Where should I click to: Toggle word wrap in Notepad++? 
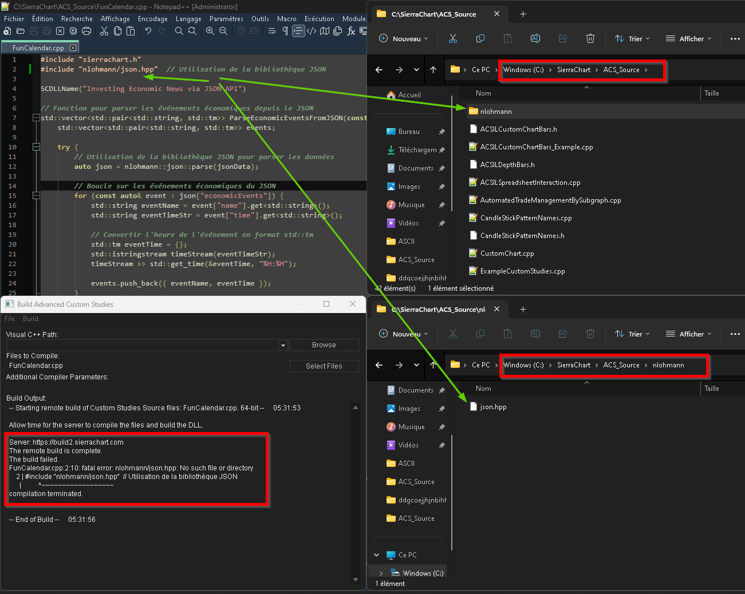tap(272, 31)
